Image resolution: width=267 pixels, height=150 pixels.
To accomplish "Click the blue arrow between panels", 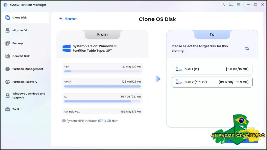I will click(x=158, y=79).
